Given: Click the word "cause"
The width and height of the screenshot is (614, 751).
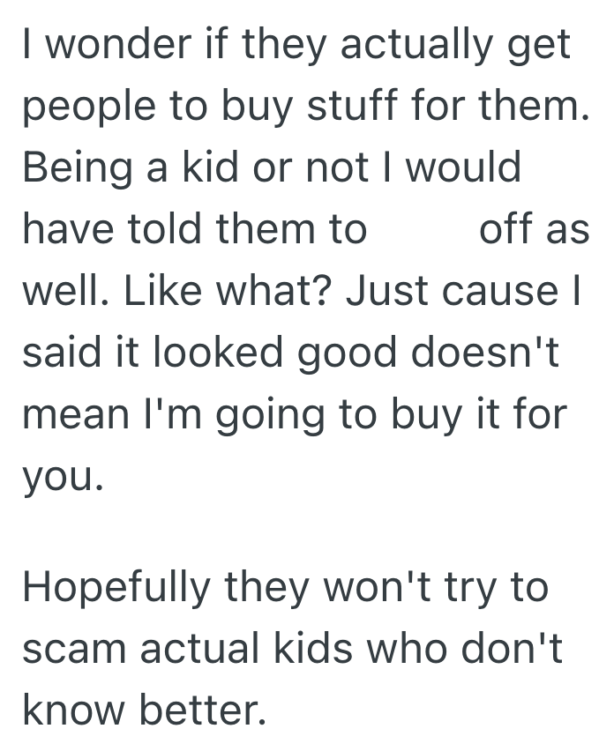Looking at the screenshot, I should click(x=494, y=290).
